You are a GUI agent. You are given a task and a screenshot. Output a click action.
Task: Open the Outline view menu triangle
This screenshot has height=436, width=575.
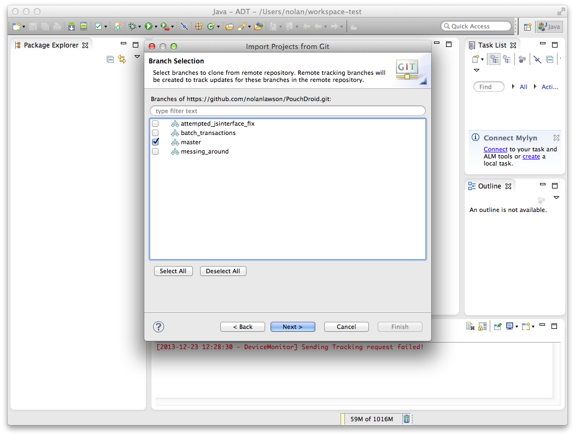tap(556, 198)
